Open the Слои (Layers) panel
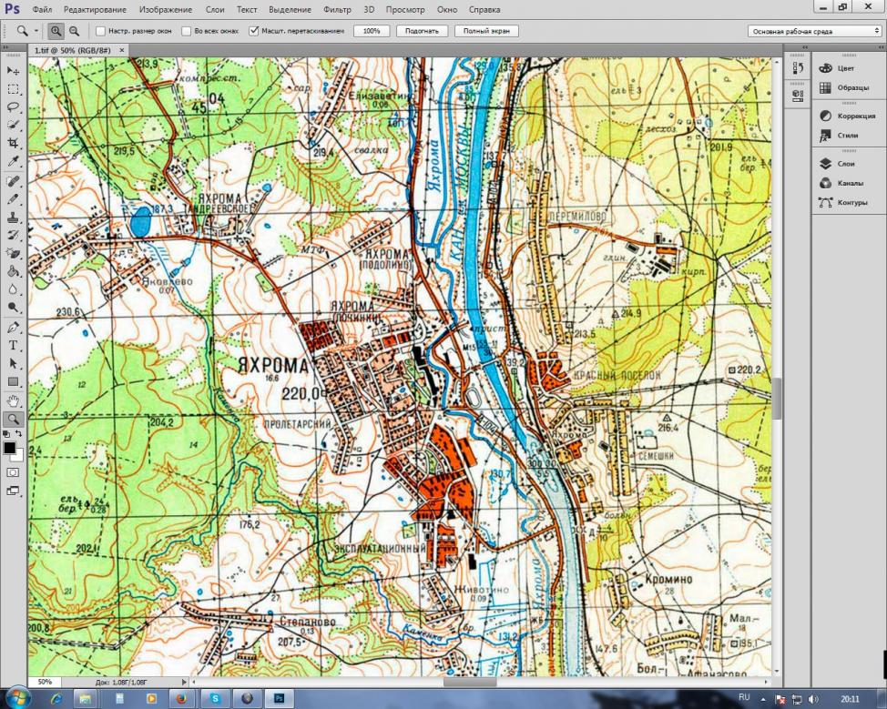Screen dimensions: 887x709 (847, 164)
